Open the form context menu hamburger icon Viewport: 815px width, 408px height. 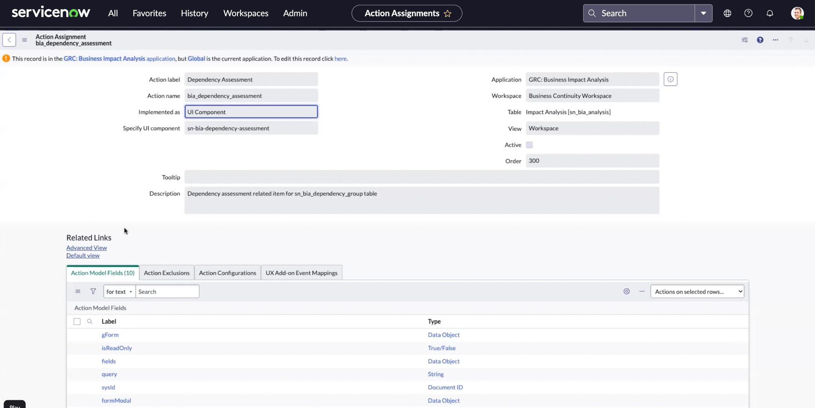coord(24,40)
